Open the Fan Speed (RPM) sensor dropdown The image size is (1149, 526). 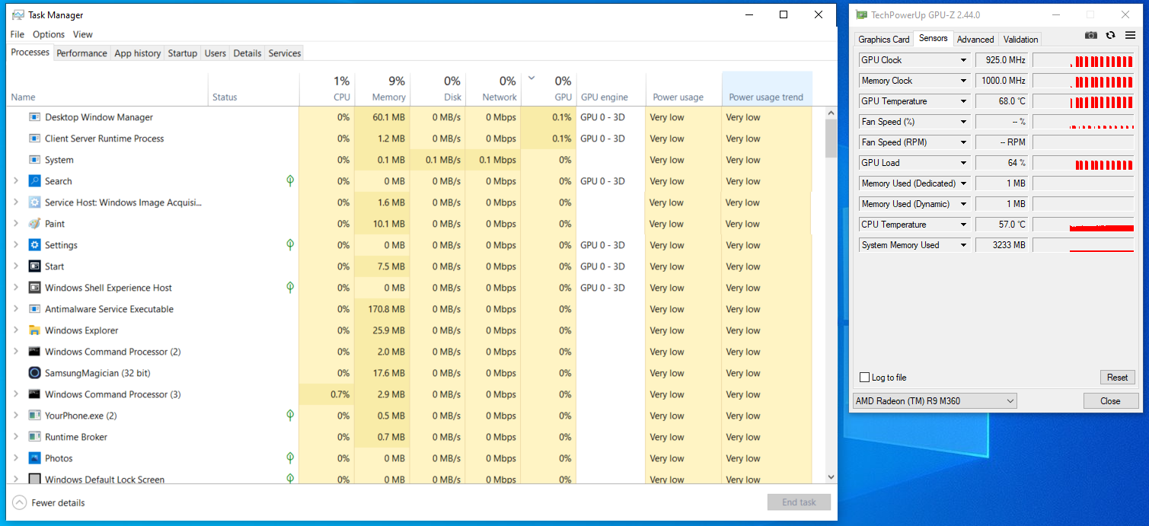click(x=963, y=142)
